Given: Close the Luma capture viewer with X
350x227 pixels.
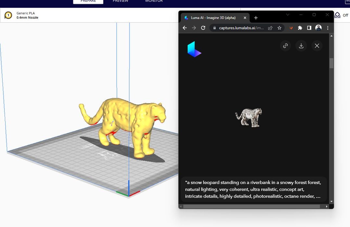Looking at the screenshot, I should (317, 46).
